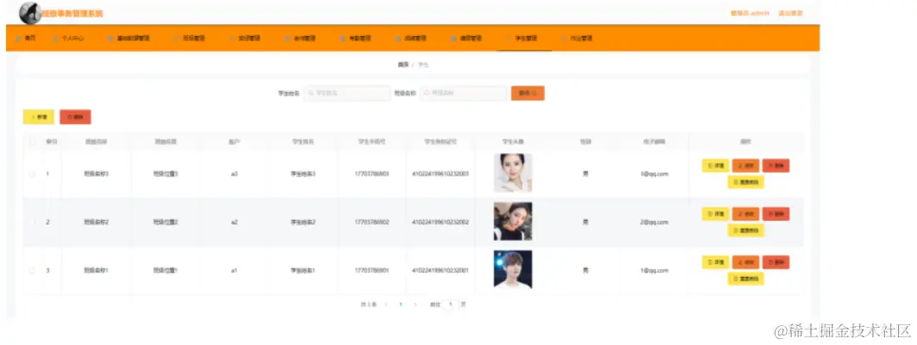Toggle the select-all checkbox in table header
Viewport: 917px width, 345px height.
pyautogui.click(x=32, y=141)
